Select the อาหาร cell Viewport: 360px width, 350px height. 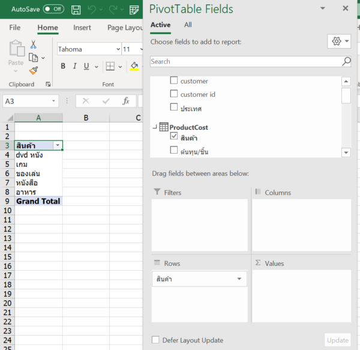pos(38,192)
